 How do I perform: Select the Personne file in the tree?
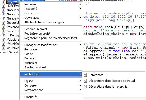tap(13, 27)
